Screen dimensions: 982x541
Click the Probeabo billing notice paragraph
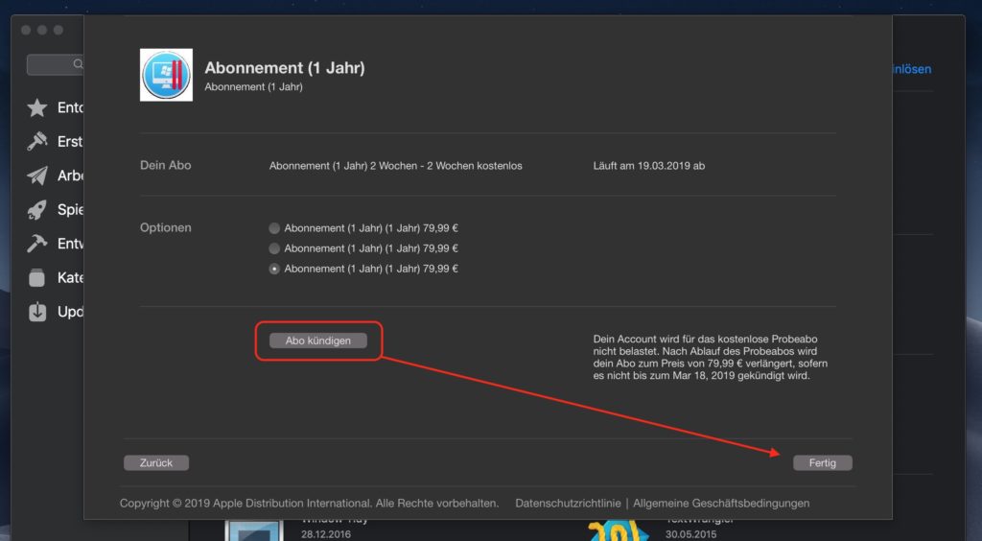(711, 358)
